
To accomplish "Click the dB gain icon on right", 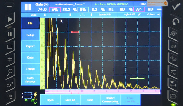I will pos(173,46).
